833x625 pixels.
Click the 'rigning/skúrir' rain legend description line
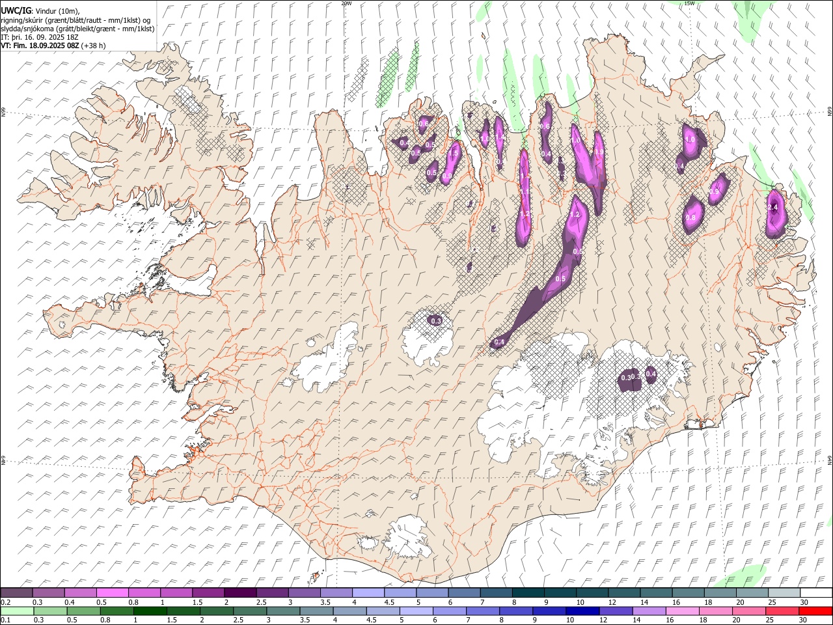click(75, 20)
